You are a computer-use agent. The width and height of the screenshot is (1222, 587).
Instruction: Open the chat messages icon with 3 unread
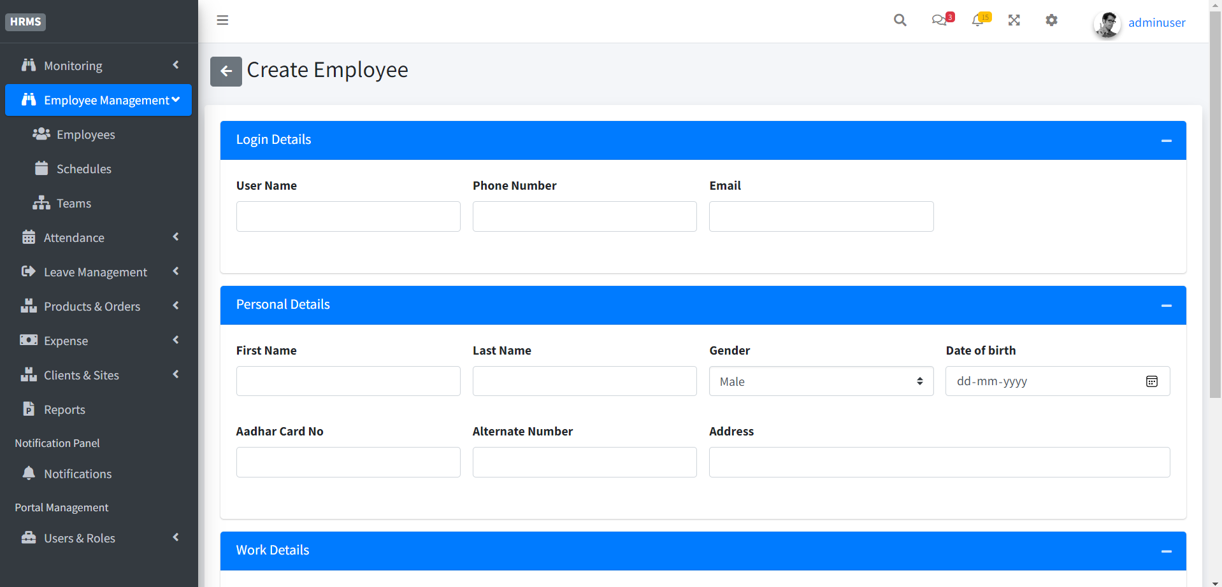pos(940,20)
